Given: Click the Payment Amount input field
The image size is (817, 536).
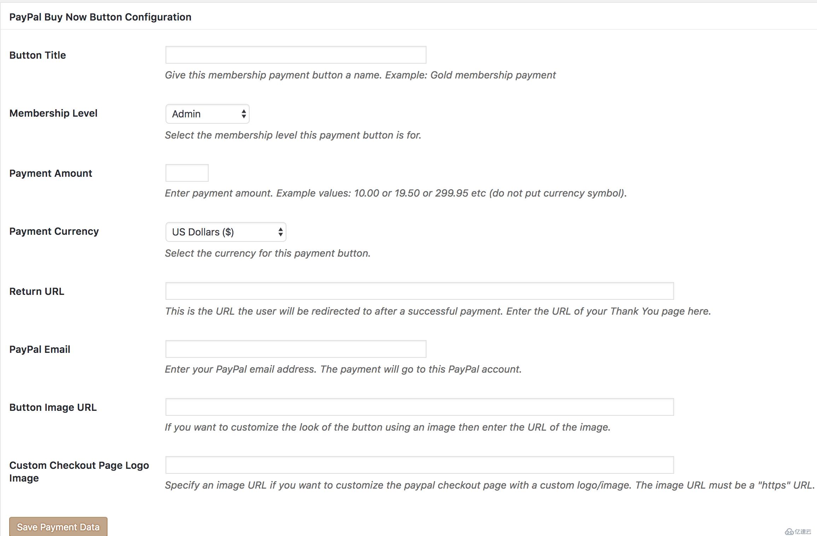Looking at the screenshot, I should pos(186,173).
